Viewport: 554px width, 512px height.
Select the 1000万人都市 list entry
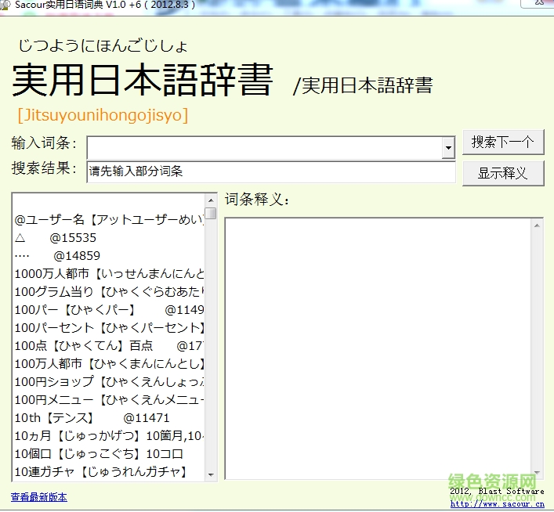coord(109,274)
